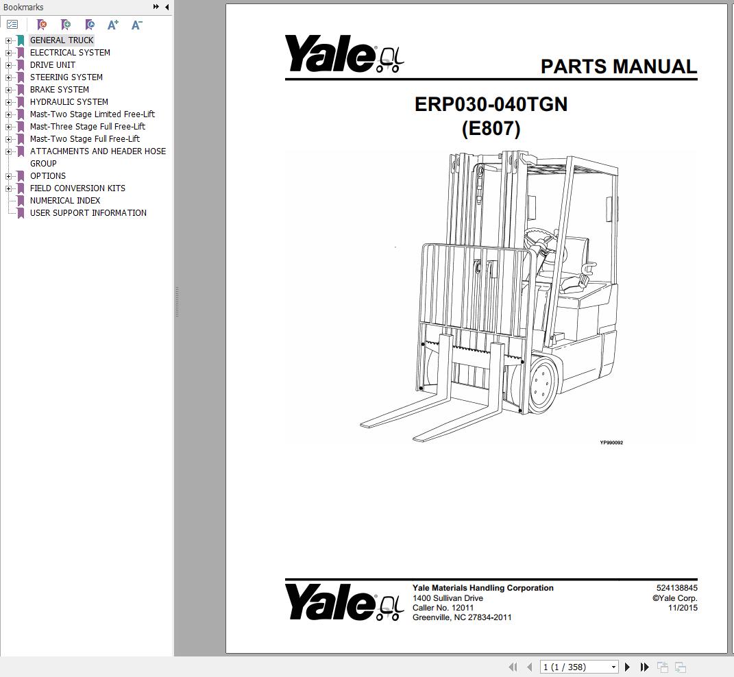Go to first page using double-arrow icon
Screen dimensions: 734x677
click(x=513, y=666)
